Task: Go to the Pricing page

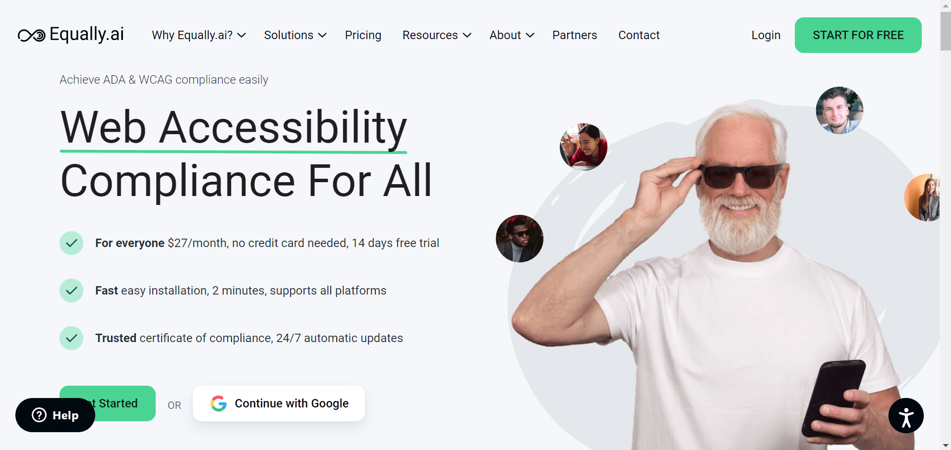Action: [x=363, y=35]
